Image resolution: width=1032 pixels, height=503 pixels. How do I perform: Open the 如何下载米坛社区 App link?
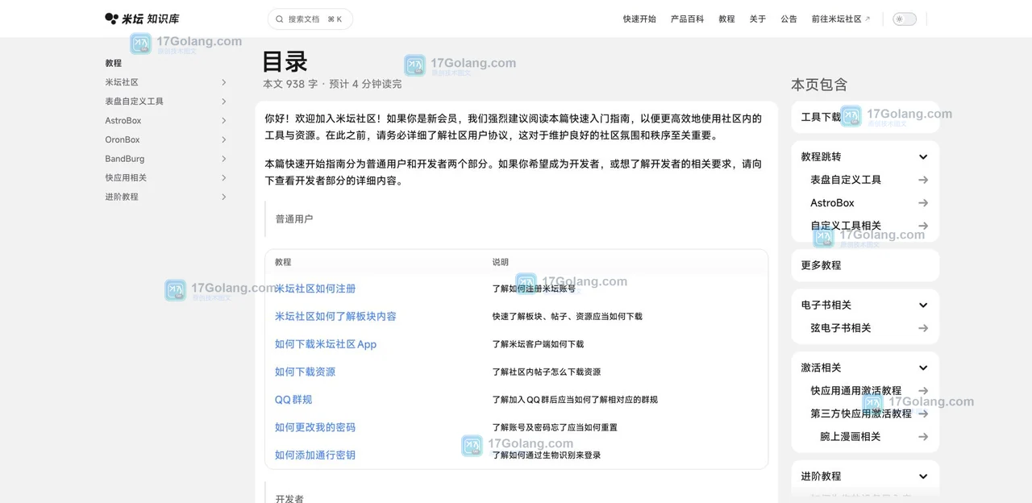[x=326, y=344]
